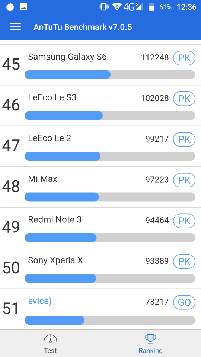
Task: Tap the trophy Ranking icon
Action: coord(150,338)
